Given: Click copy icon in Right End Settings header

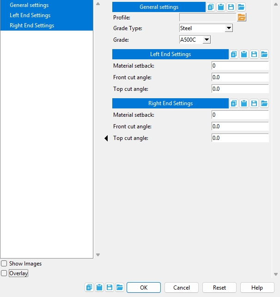Looking at the screenshot, I should click(234, 103).
